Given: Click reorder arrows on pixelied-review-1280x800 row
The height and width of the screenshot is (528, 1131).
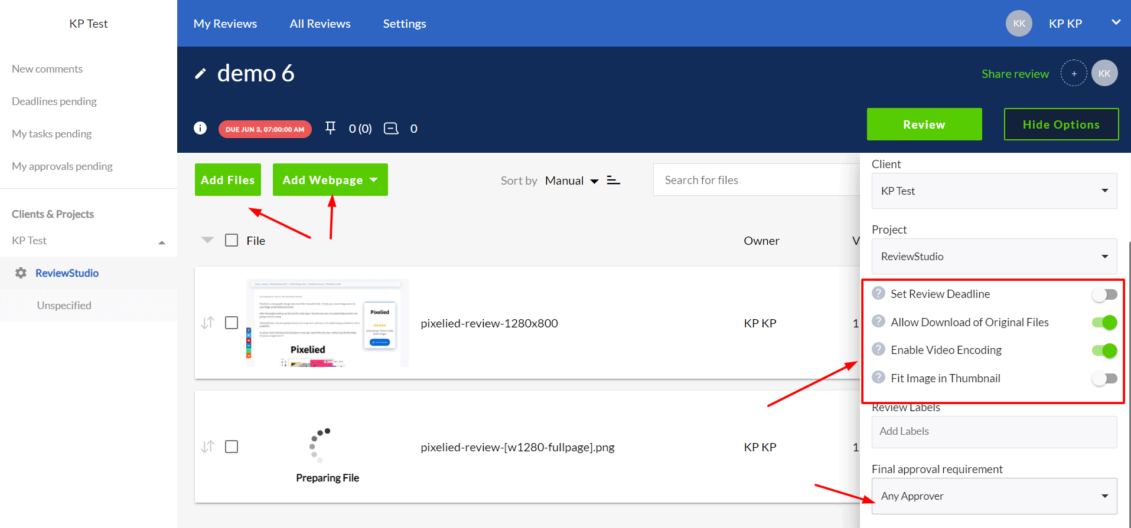Looking at the screenshot, I should pyautogui.click(x=207, y=323).
